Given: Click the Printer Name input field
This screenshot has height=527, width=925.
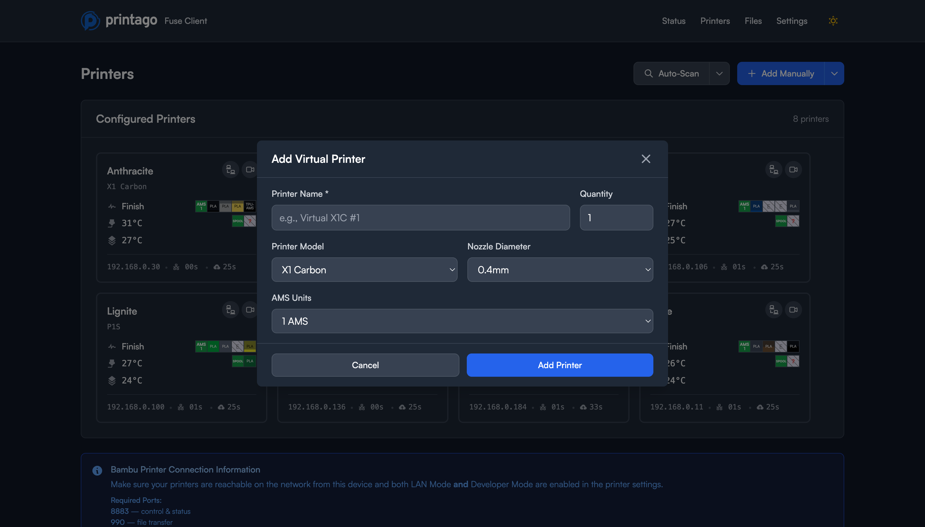Looking at the screenshot, I should click(x=420, y=218).
